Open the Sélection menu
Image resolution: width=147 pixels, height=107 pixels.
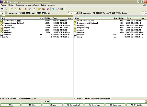[x=11, y=5]
